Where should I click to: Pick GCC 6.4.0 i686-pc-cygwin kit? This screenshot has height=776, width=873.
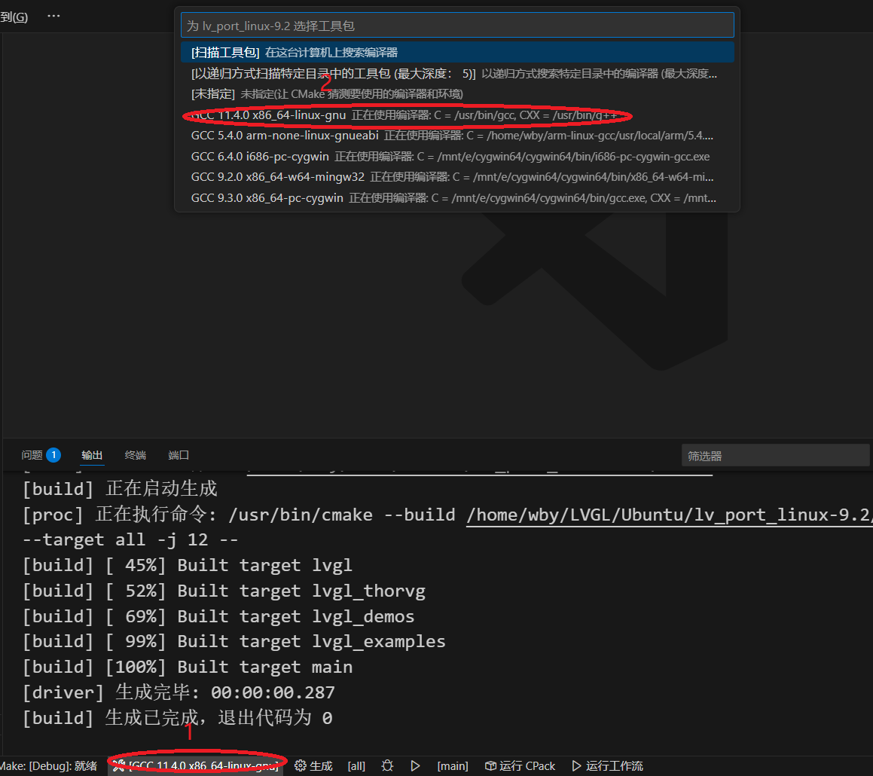(457, 157)
